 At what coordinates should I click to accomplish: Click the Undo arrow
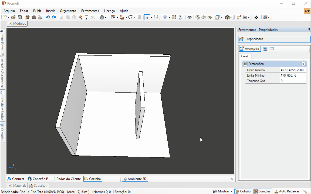tap(48, 17)
